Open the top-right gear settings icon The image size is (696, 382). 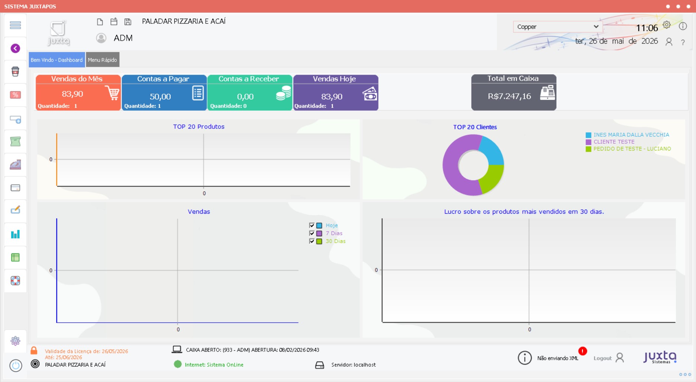(667, 25)
